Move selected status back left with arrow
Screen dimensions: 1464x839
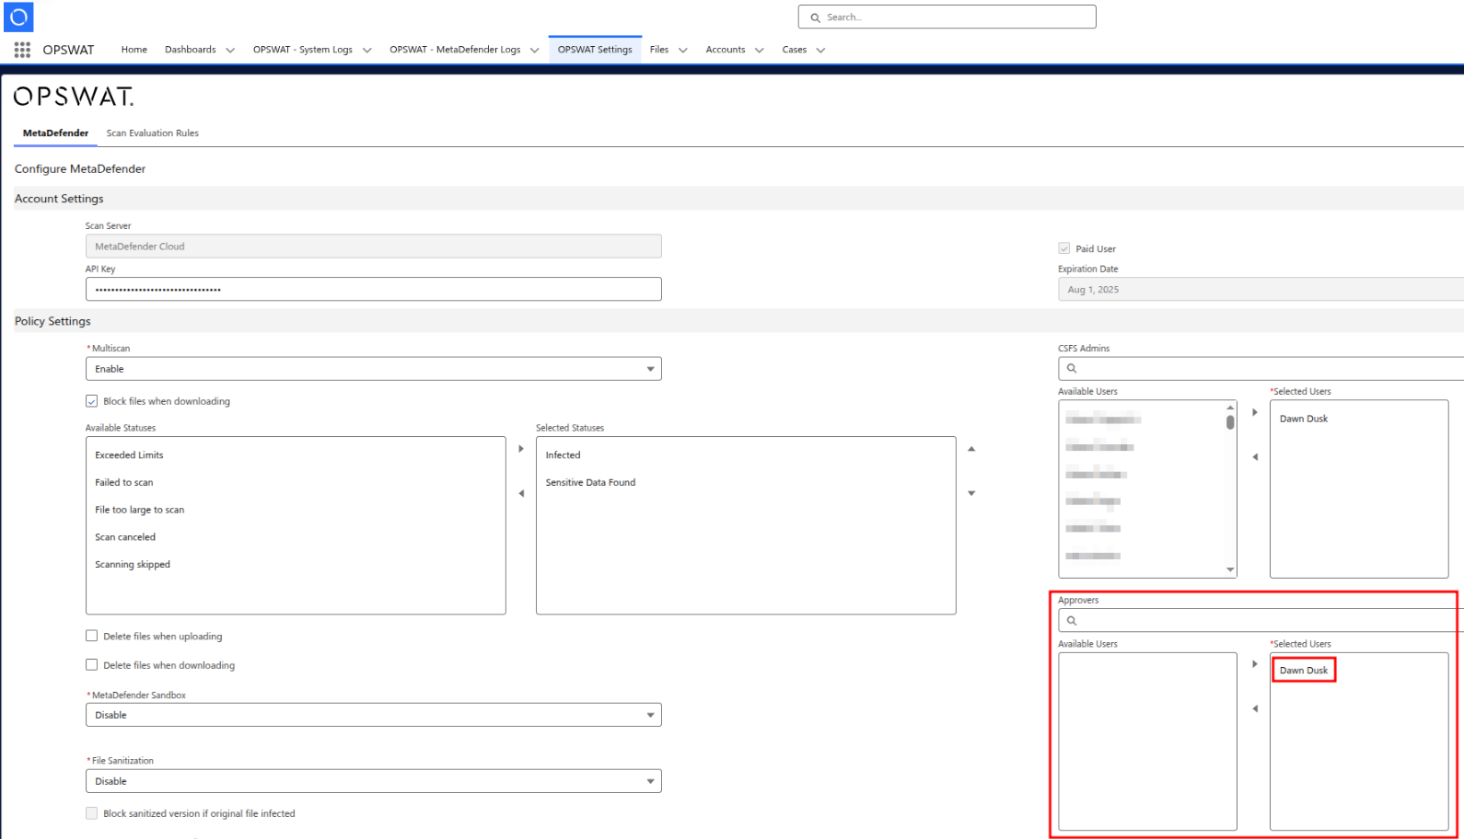coord(521,493)
